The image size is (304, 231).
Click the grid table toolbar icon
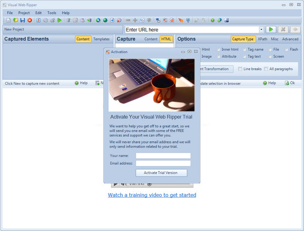click(75, 20)
